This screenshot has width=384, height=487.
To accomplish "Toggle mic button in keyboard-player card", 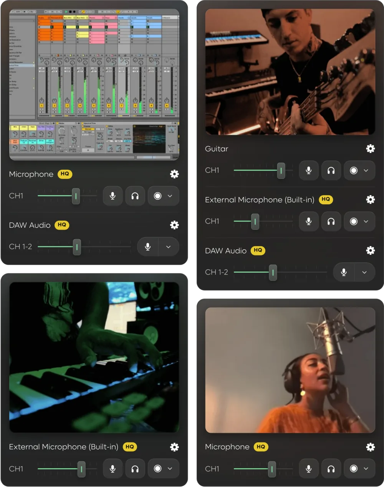I will tap(113, 469).
